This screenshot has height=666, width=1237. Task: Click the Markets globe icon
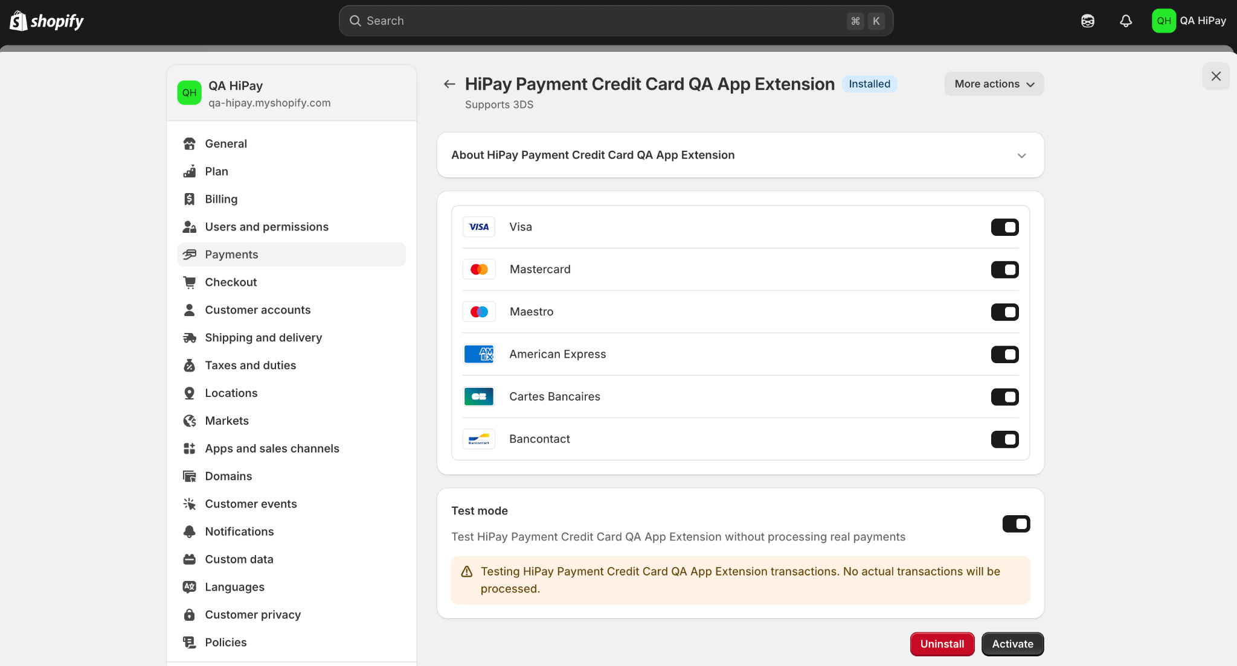[190, 421]
